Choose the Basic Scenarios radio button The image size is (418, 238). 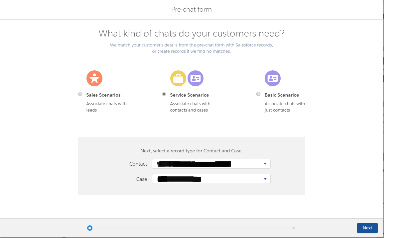(x=258, y=94)
